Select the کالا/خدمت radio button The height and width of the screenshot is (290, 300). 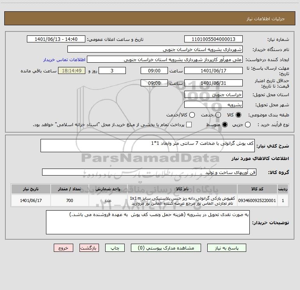coord(192,115)
